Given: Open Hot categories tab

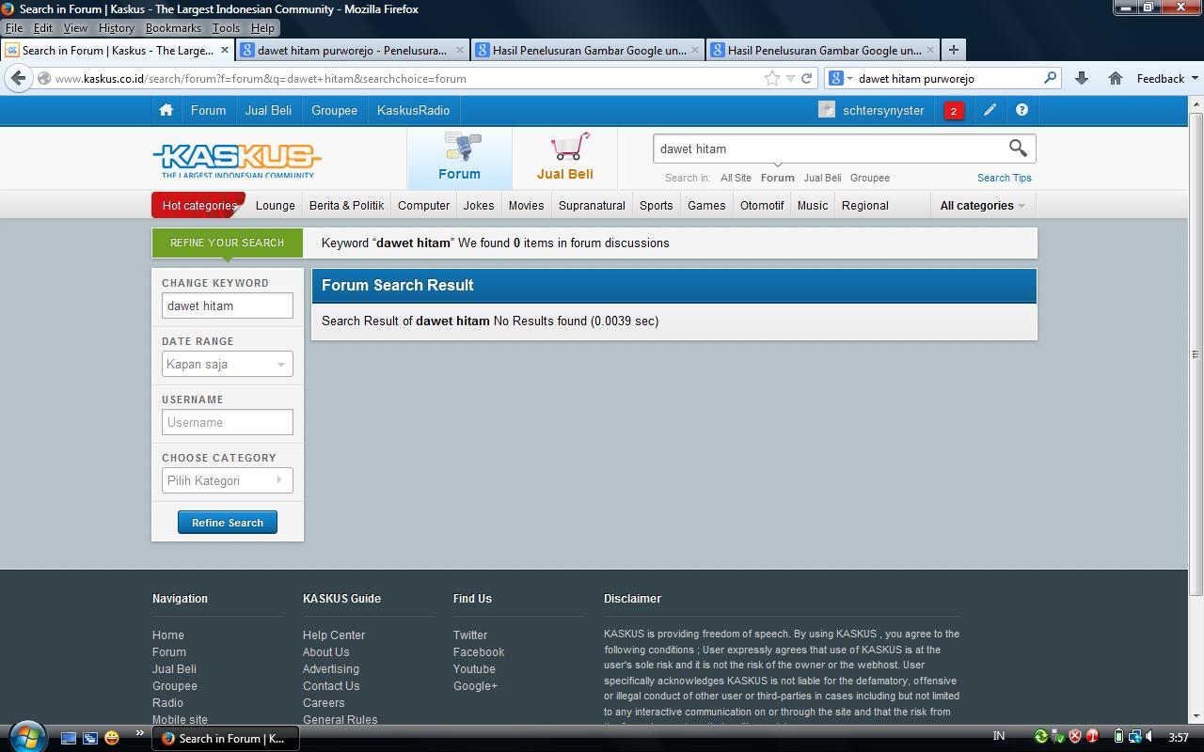Looking at the screenshot, I should tap(198, 205).
